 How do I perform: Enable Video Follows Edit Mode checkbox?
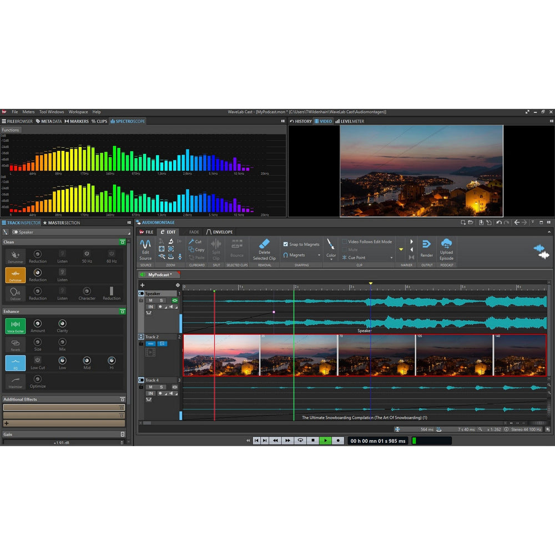[x=345, y=242]
